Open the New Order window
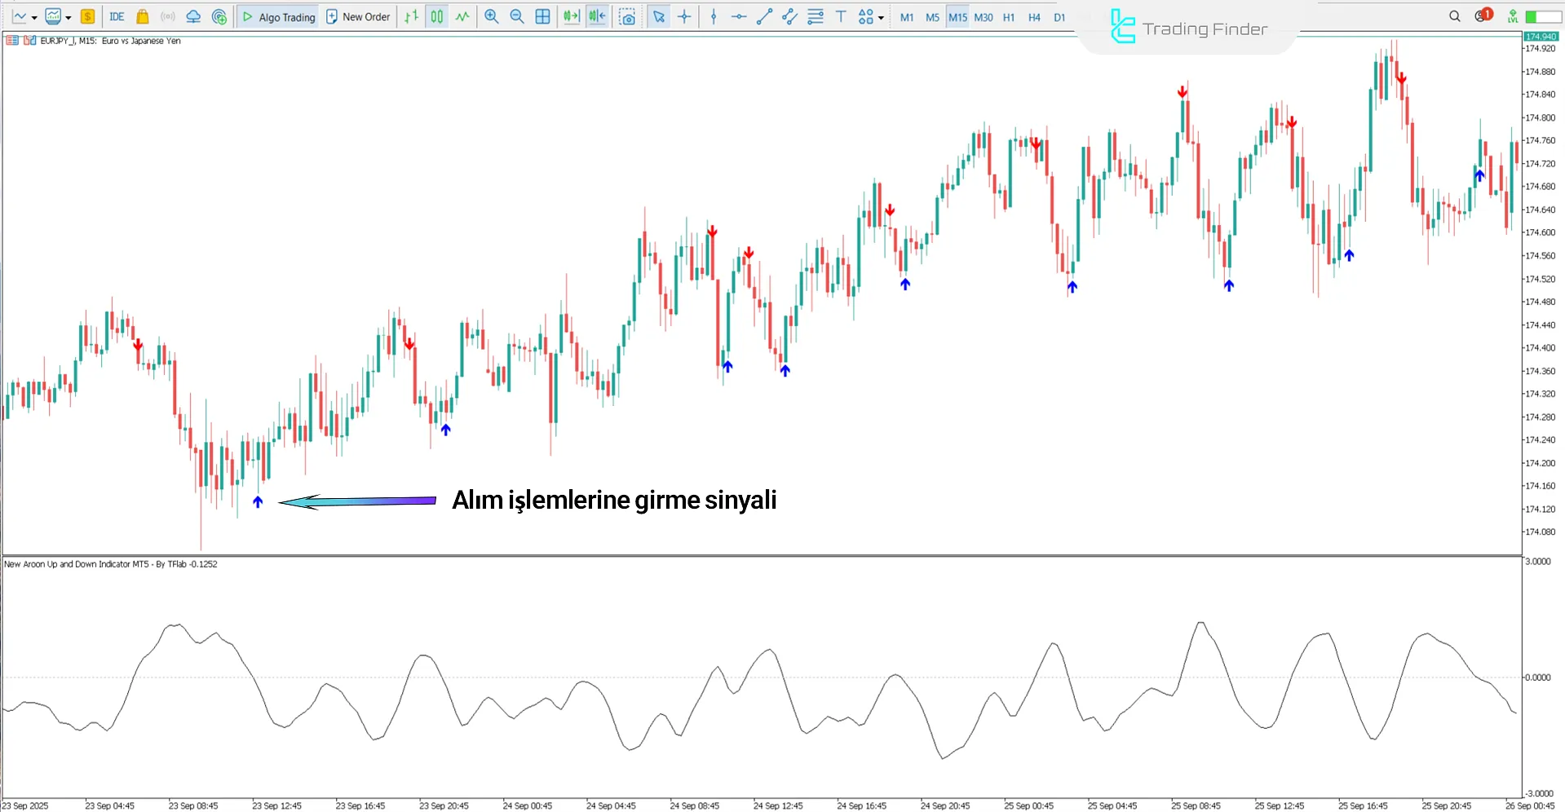This screenshot has width=1565, height=812. (x=357, y=16)
